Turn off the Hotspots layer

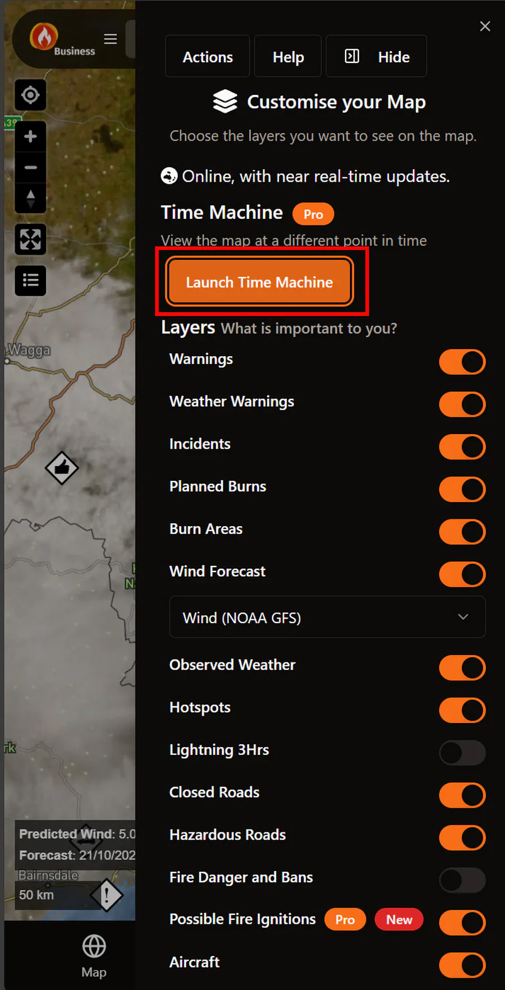[x=462, y=710]
